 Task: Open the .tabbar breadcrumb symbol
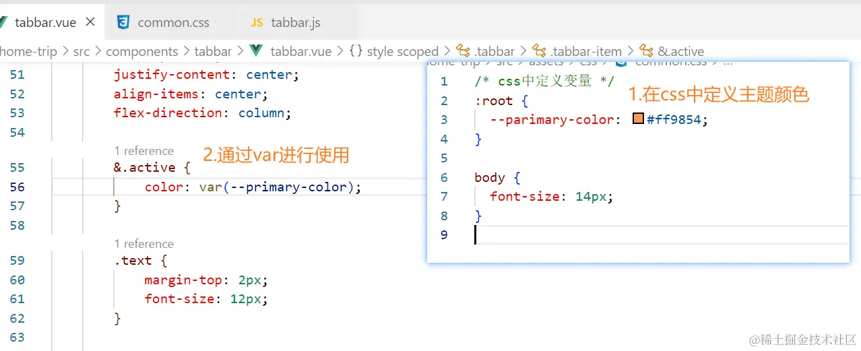click(495, 51)
